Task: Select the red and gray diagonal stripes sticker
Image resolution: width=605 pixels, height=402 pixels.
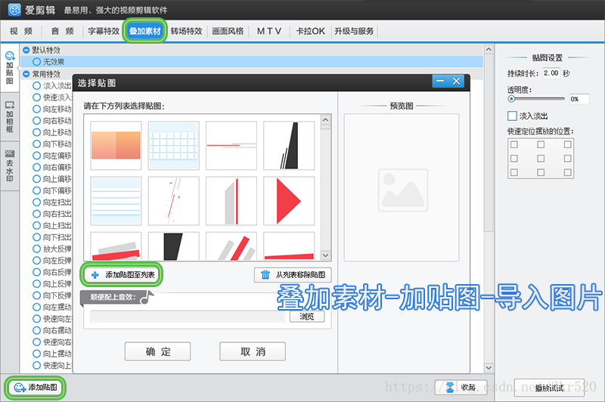Action: coord(231,246)
